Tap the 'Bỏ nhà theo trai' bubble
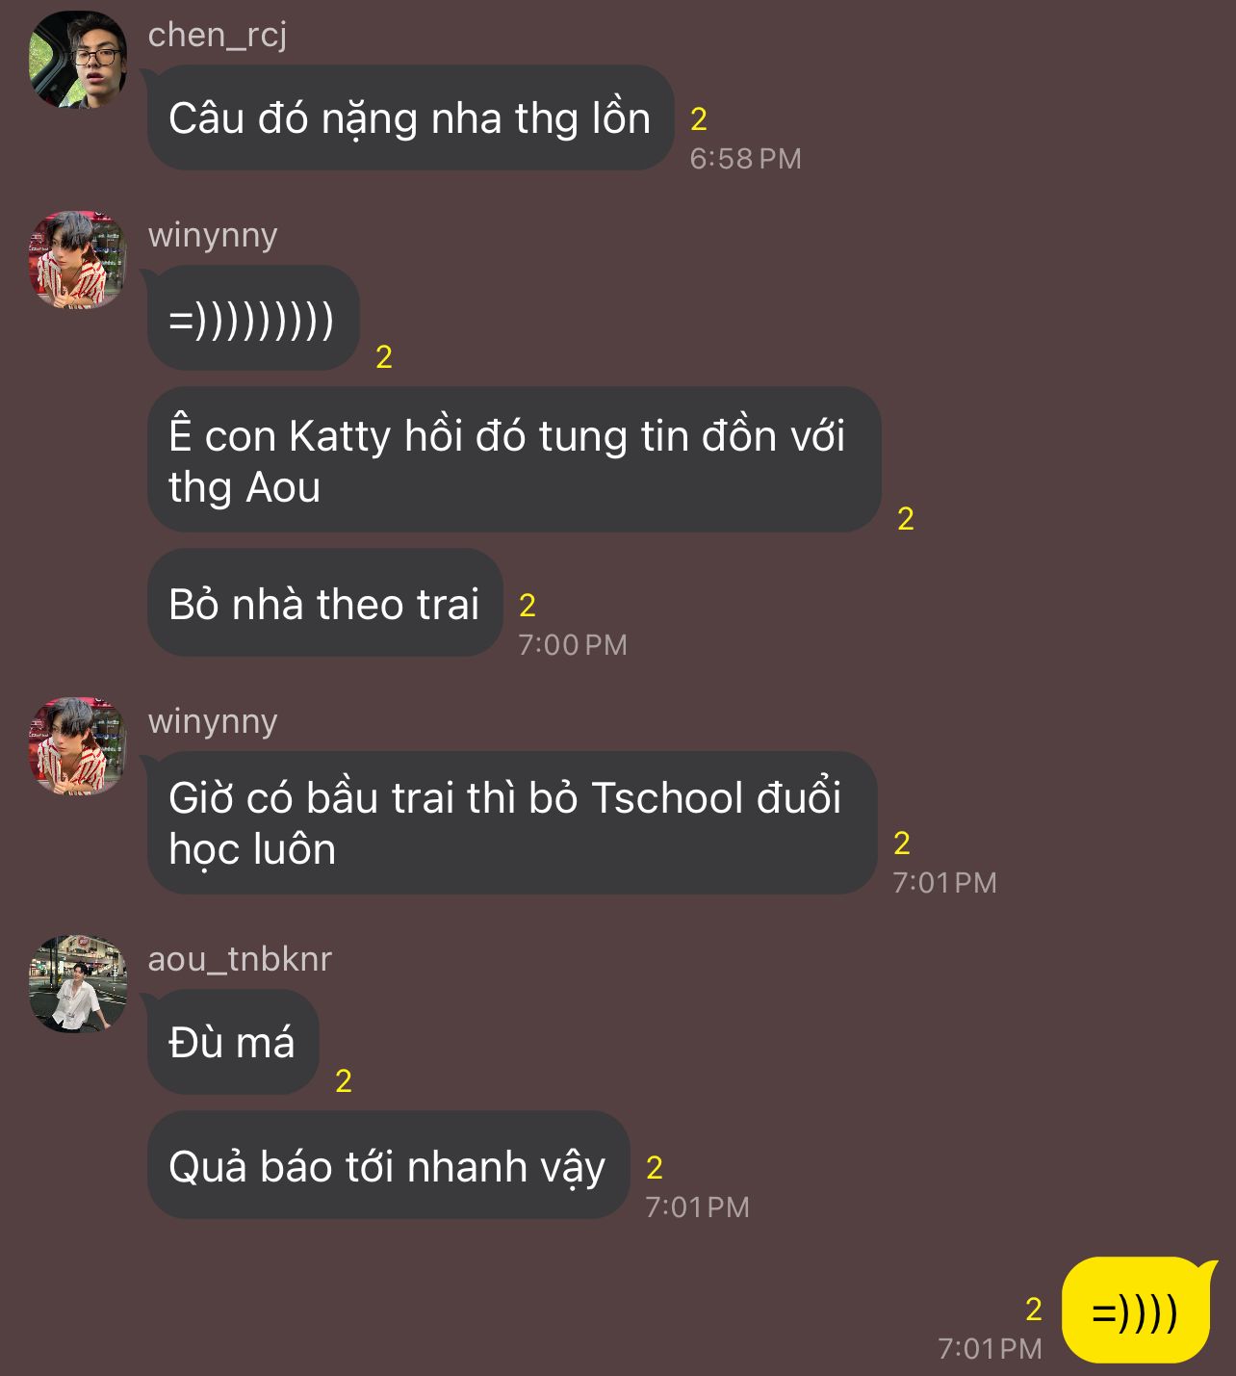This screenshot has width=1236, height=1376. 324,604
